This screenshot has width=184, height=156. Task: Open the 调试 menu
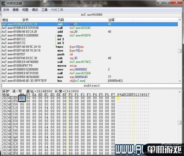[35, 10]
